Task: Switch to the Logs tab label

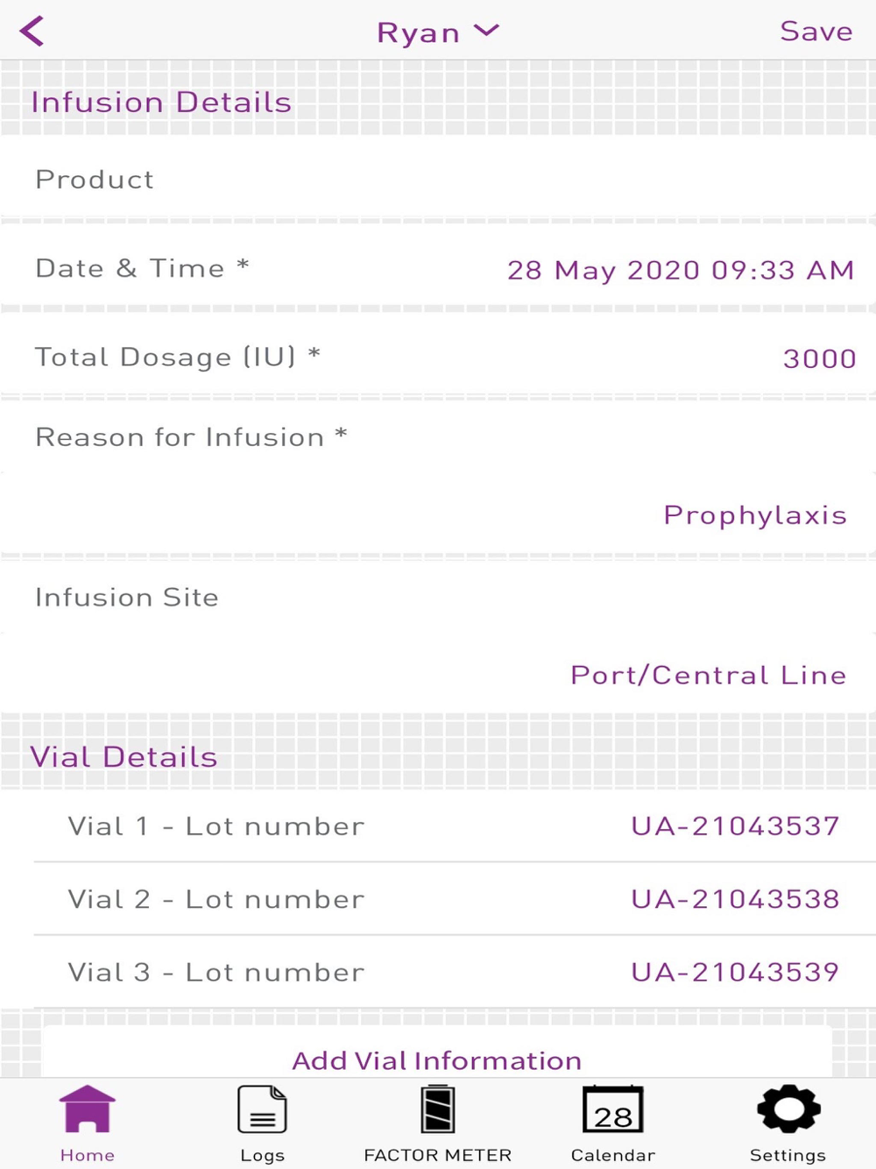Action: click(x=262, y=1155)
